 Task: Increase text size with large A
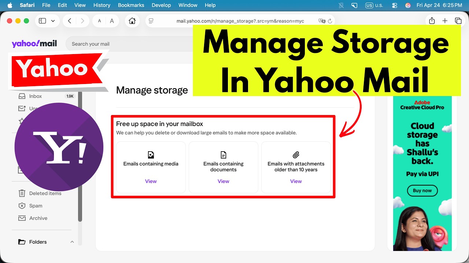click(x=112, y=21)
